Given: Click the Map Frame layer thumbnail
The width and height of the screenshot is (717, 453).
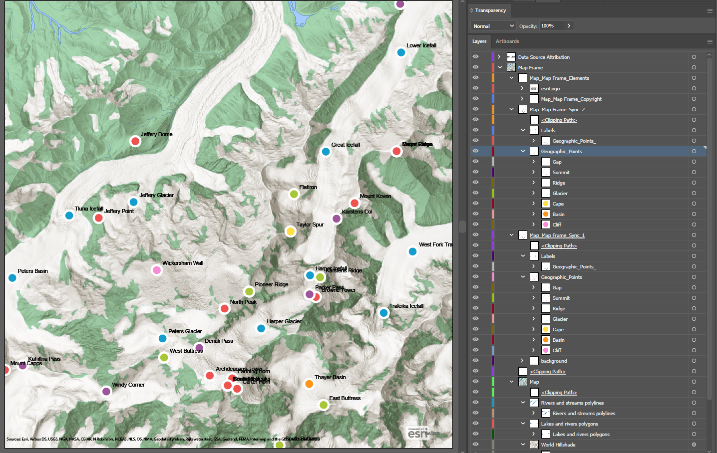Looking at the screenshot, I should tap(511, 67).
